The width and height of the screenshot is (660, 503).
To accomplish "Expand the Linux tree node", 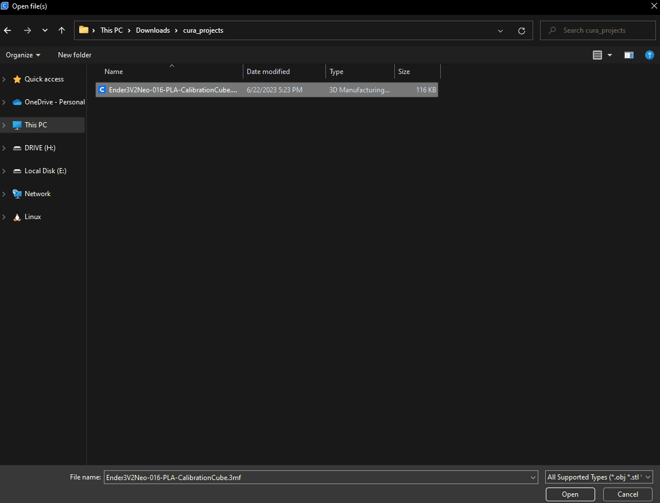I will click(x=4, y=217).
